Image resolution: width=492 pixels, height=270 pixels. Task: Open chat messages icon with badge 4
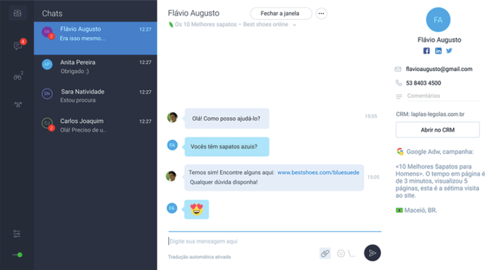[18, 46]
